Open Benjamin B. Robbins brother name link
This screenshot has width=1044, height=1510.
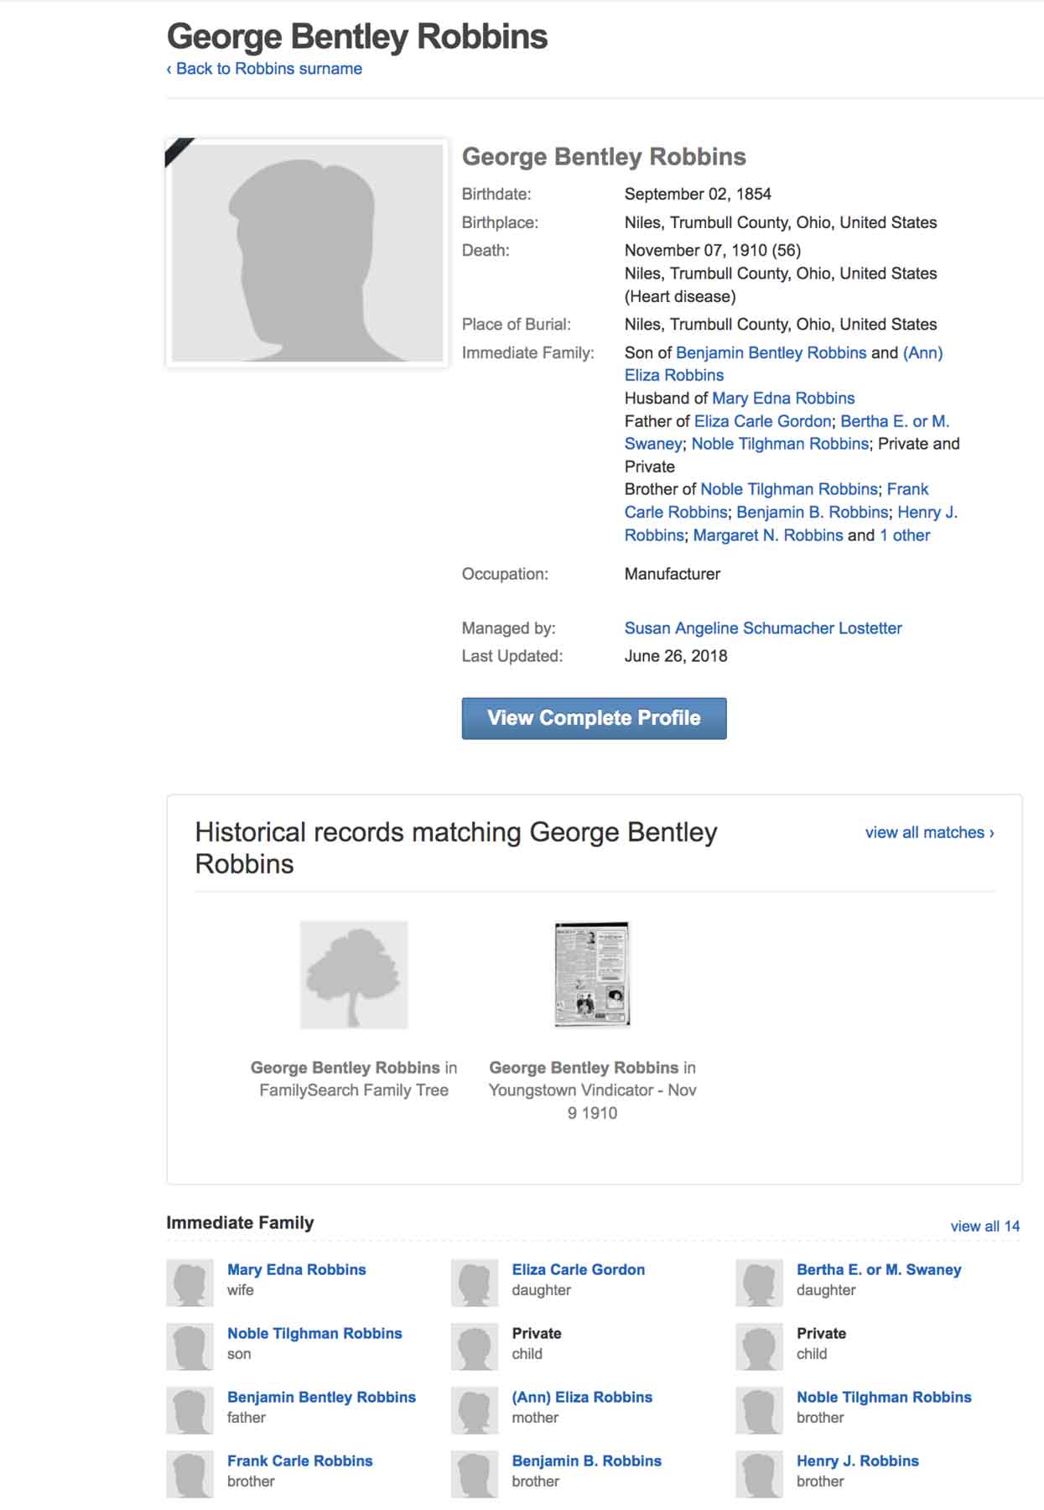[x=586, y=1461]
